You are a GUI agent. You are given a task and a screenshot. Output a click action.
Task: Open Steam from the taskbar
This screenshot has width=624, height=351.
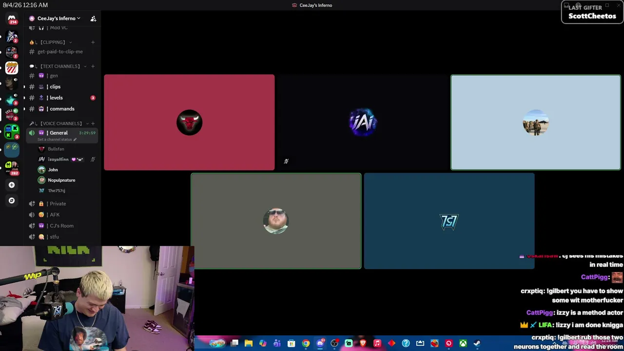[x=477, y=344]
